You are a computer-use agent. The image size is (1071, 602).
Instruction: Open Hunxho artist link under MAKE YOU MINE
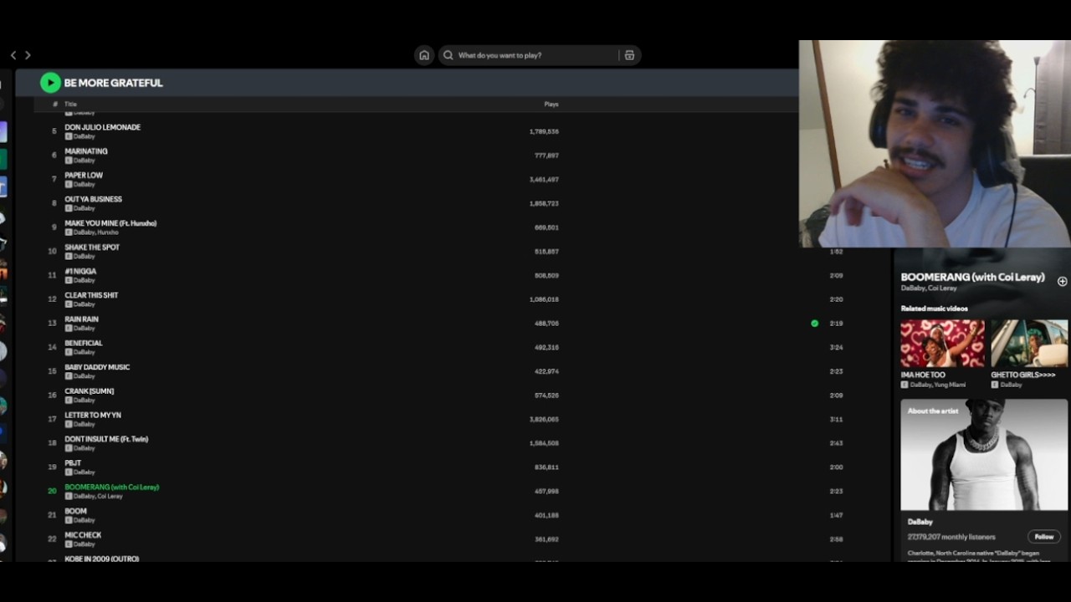click(108, 232)
